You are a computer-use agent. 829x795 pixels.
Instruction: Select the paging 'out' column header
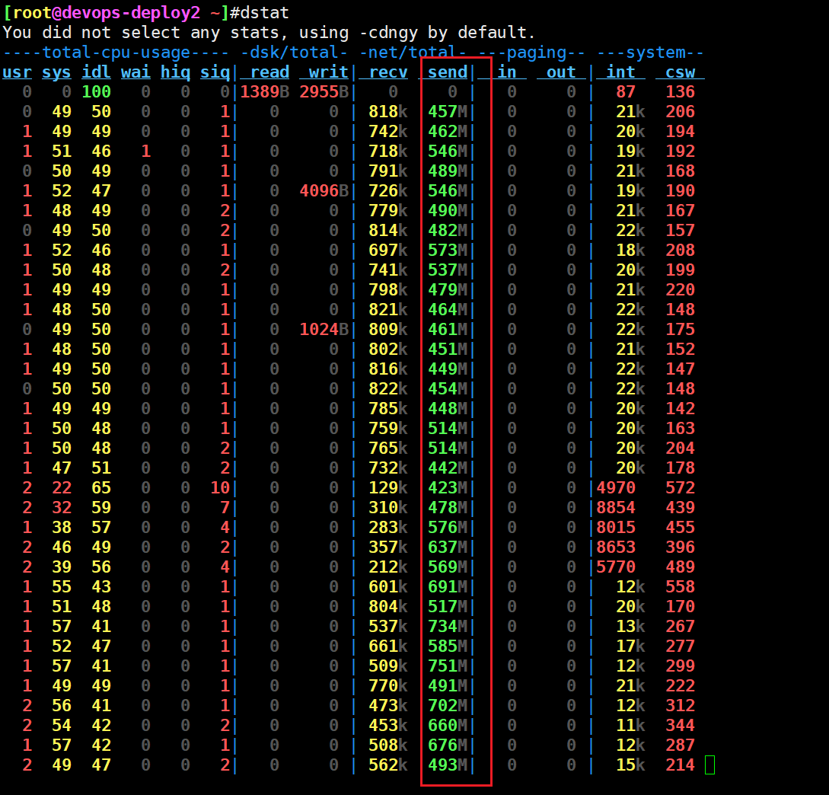click(561, 72)
